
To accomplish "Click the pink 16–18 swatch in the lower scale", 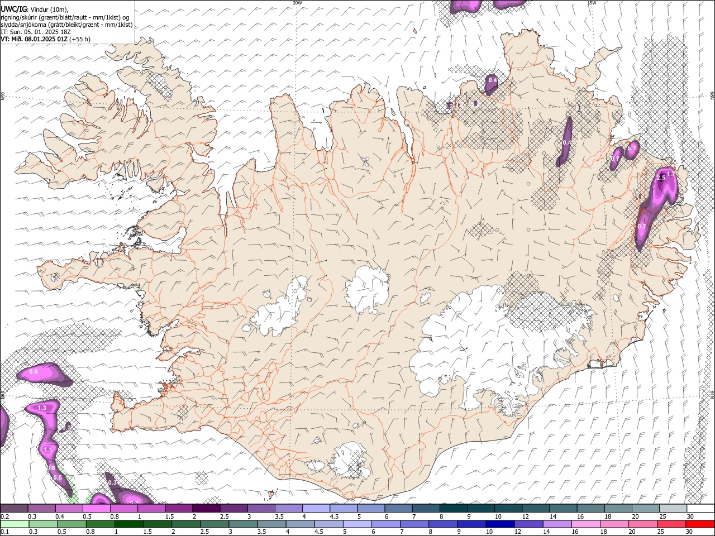I will click(585, 524).
